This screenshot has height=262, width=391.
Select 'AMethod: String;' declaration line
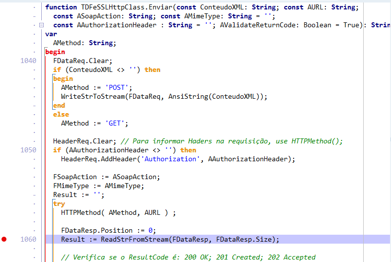coord(84,43)
